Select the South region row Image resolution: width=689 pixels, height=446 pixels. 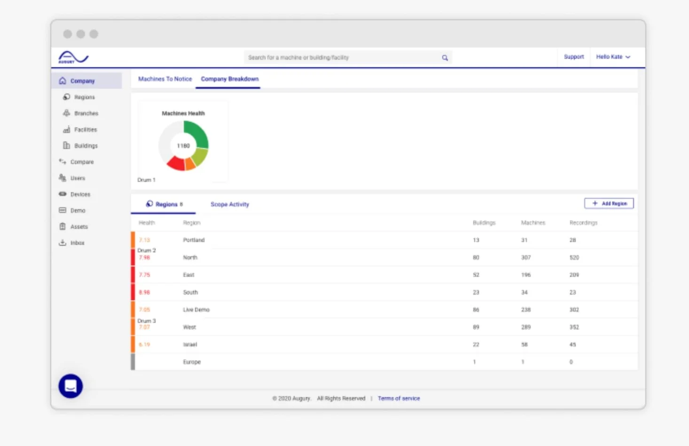384,292
